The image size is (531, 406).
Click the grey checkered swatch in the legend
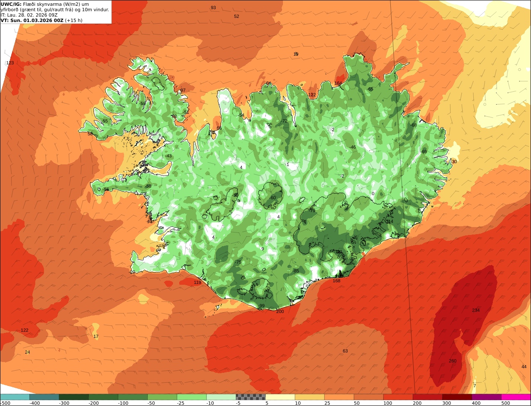point(251,397)
